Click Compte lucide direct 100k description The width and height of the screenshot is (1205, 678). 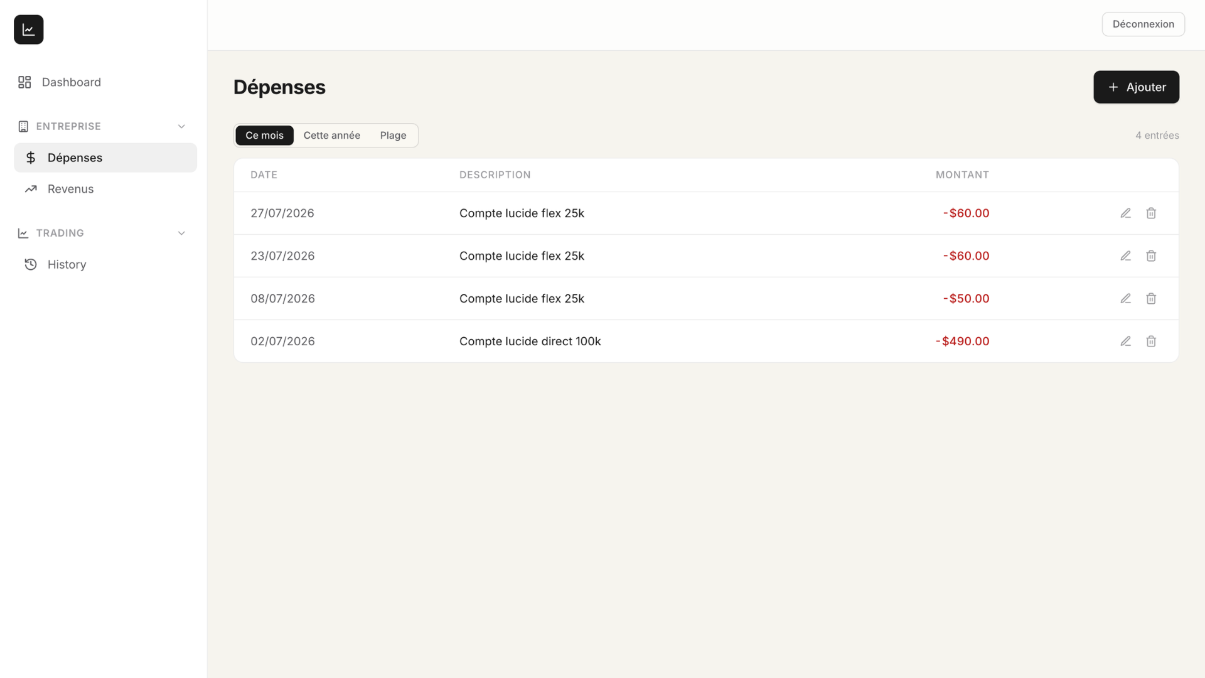click(x=530, y=342)
